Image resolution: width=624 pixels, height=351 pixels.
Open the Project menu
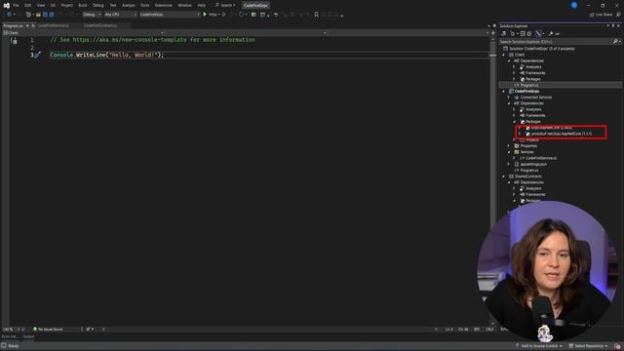67,5
